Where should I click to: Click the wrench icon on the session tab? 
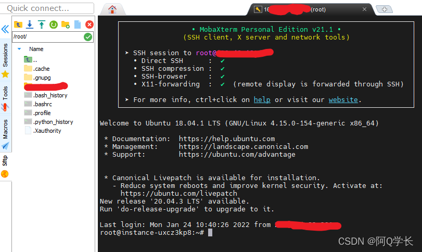(258, 9)
